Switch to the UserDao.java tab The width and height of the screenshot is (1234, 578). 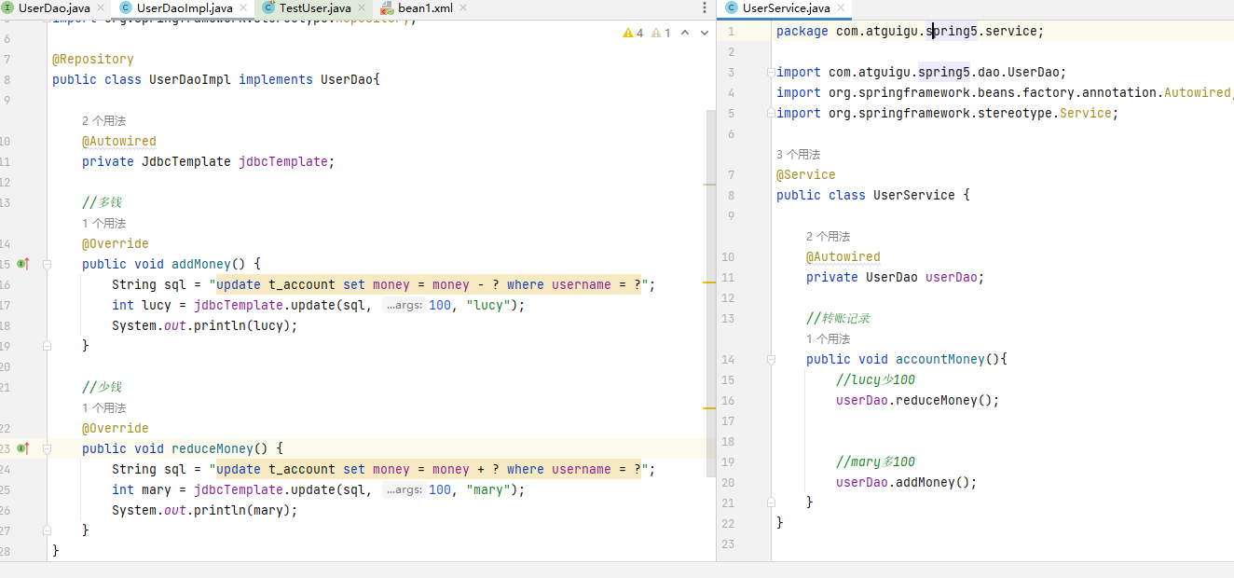[54, 7]
